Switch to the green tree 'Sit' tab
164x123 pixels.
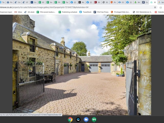(x=137, y=2)
